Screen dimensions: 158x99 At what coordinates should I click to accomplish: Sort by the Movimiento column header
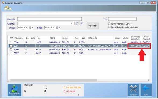pyautogui.click(x=19, y=38)
